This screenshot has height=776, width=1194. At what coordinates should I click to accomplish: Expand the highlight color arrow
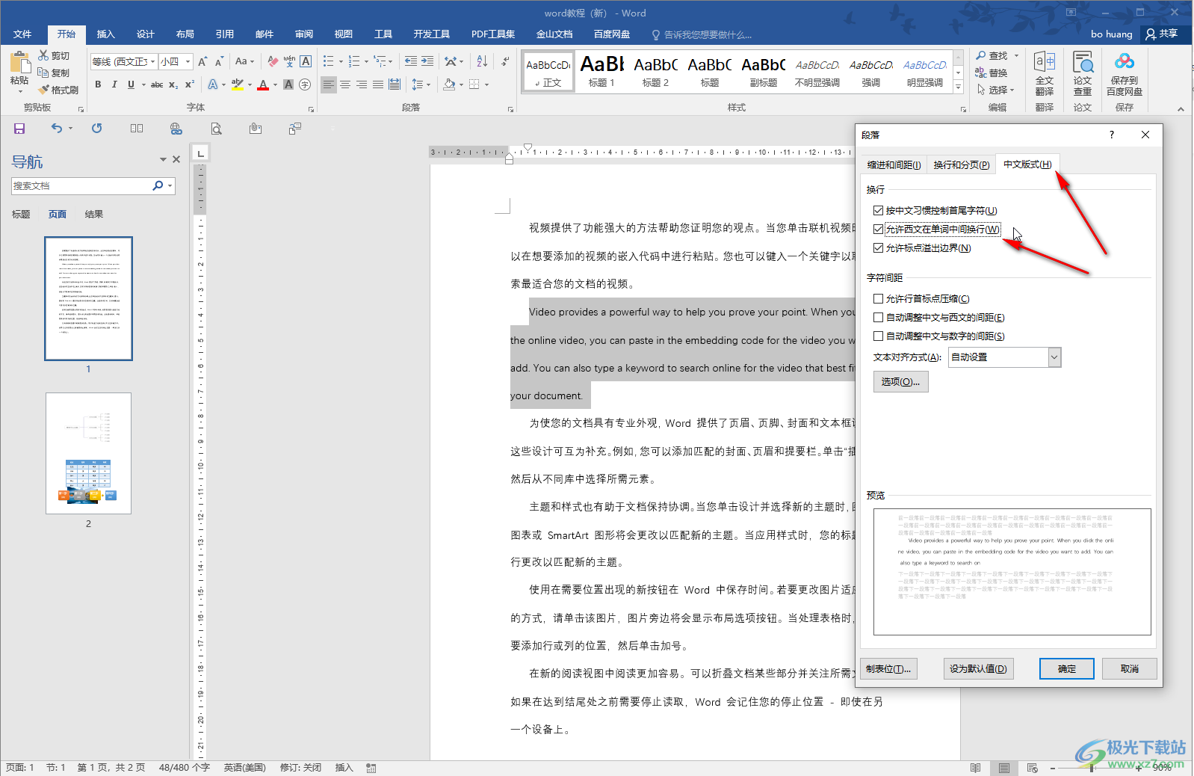(250, 84)
